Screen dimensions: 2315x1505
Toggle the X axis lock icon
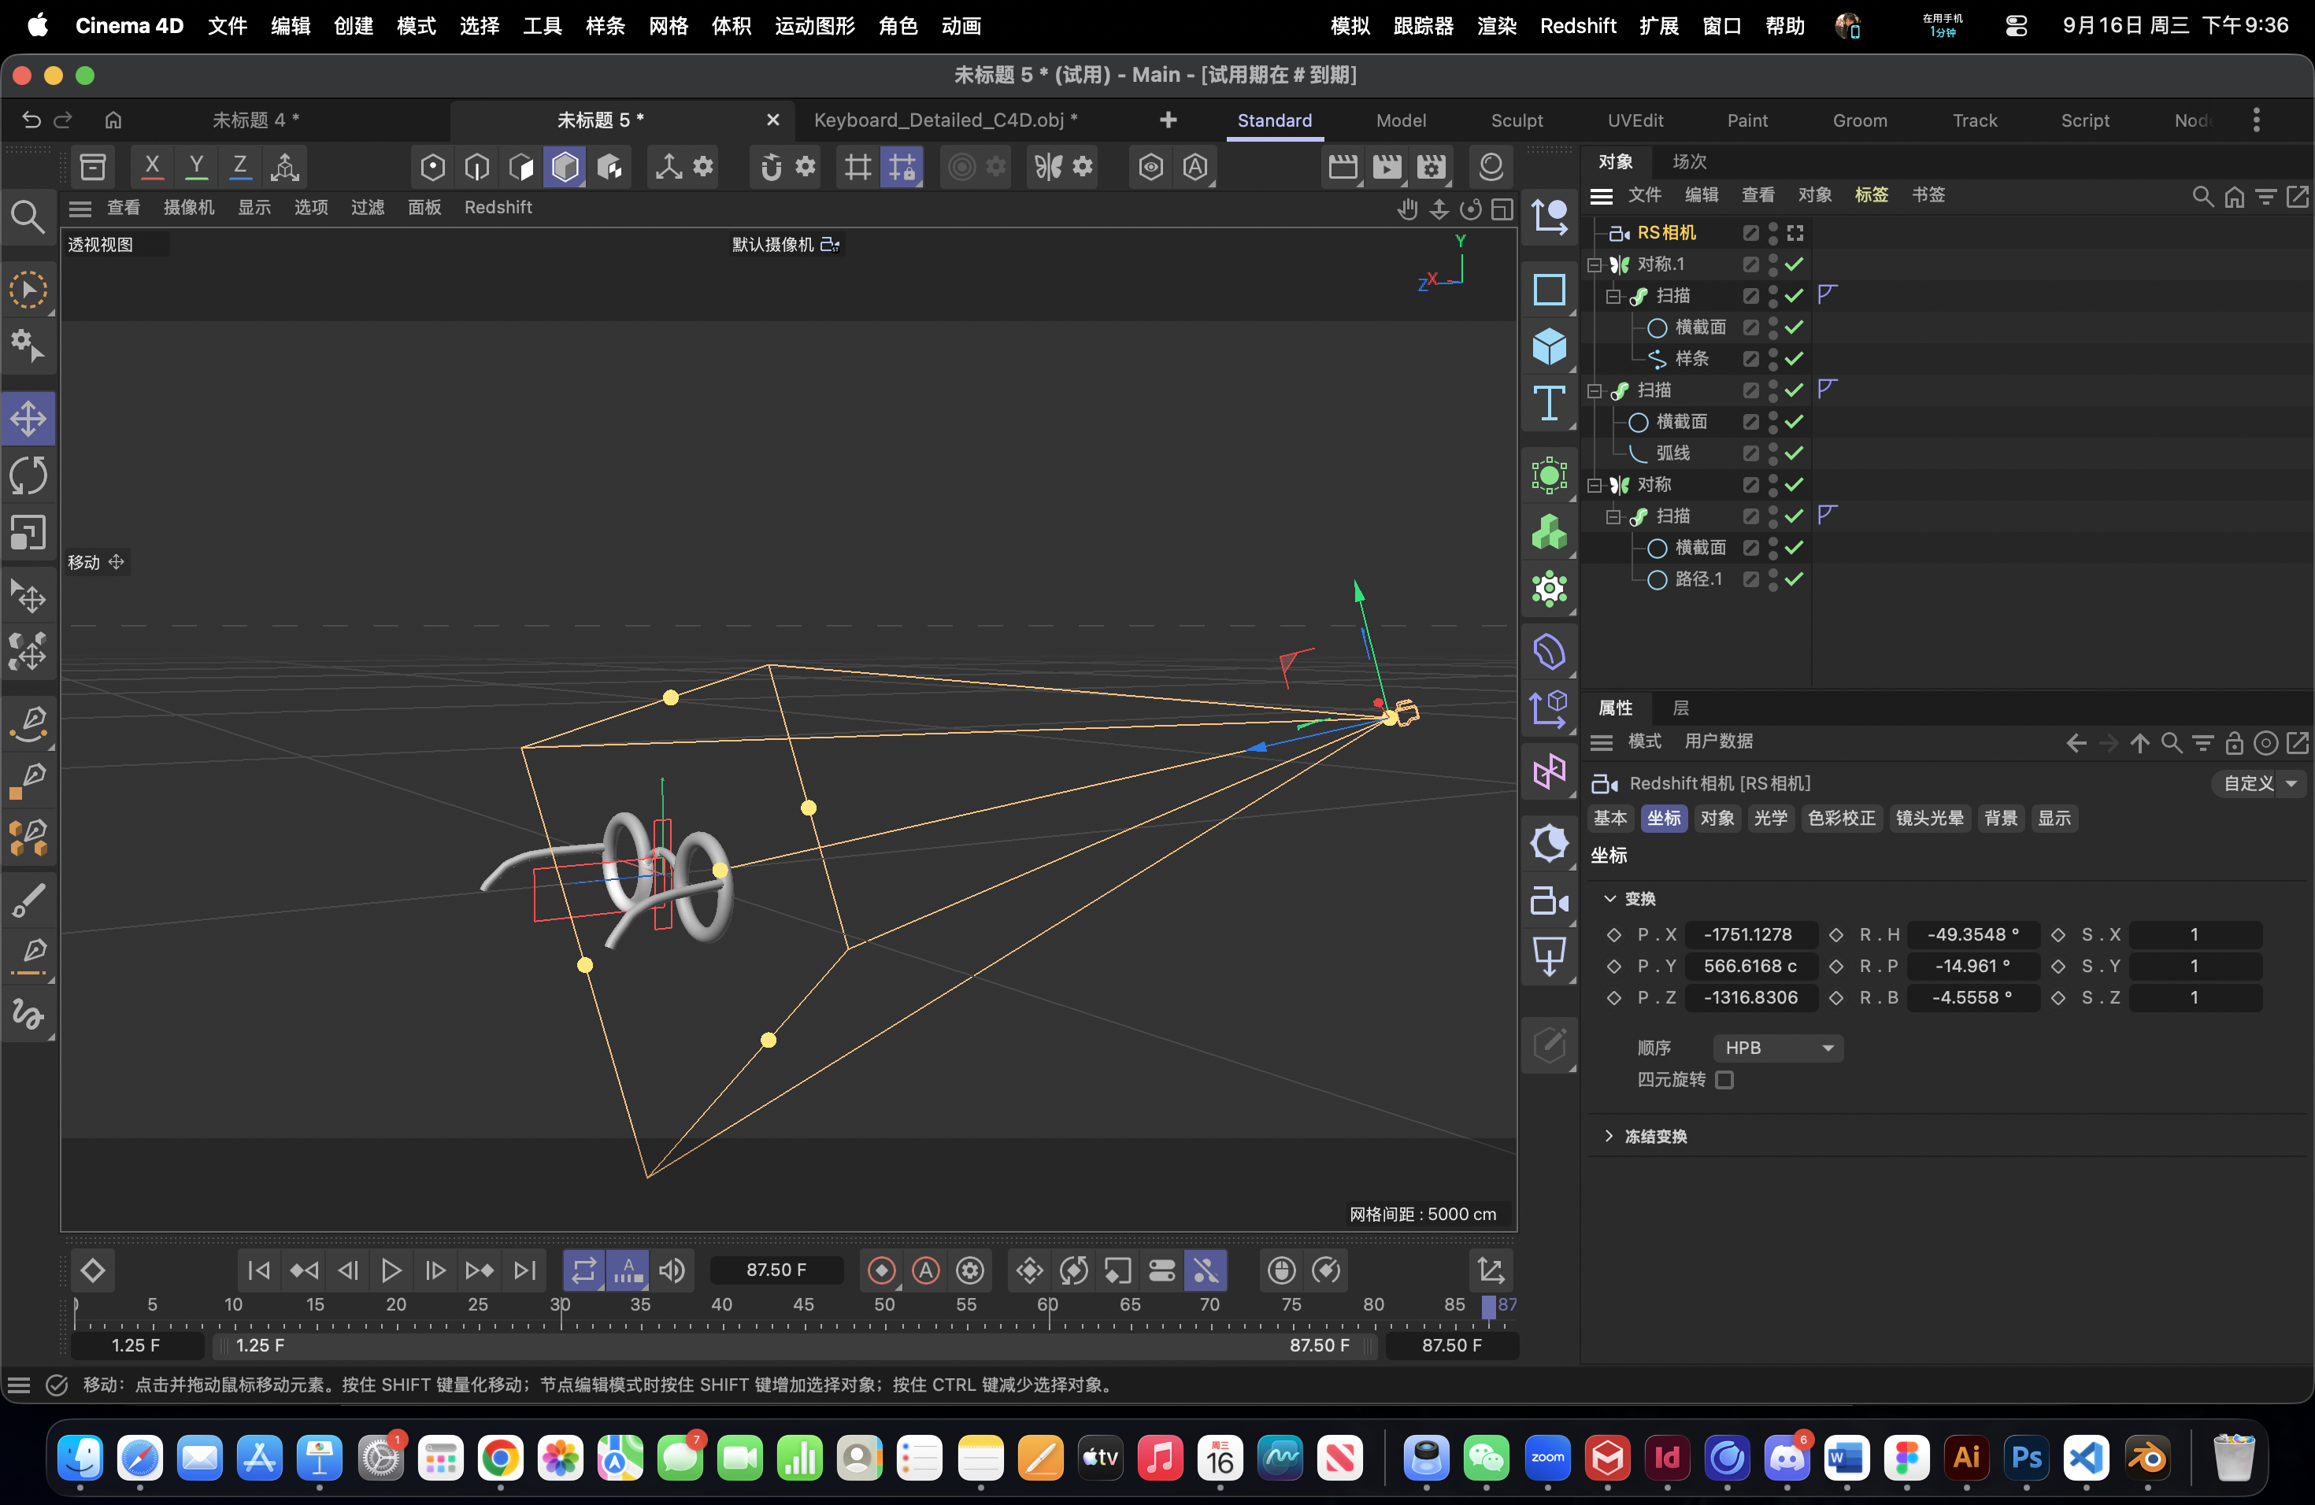(x=152, y=166)
